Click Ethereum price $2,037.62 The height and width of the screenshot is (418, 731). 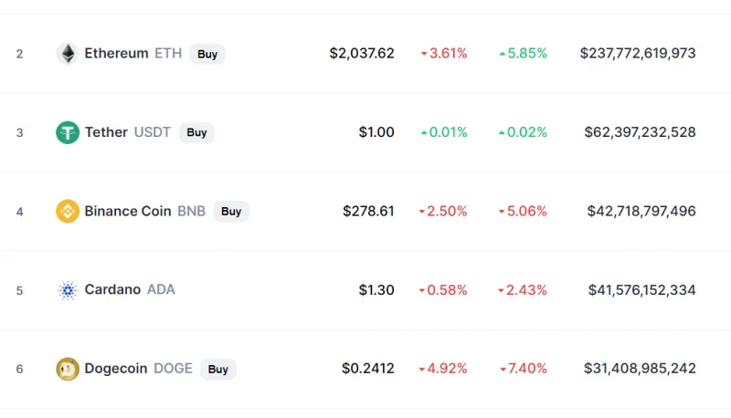(362, 54)
